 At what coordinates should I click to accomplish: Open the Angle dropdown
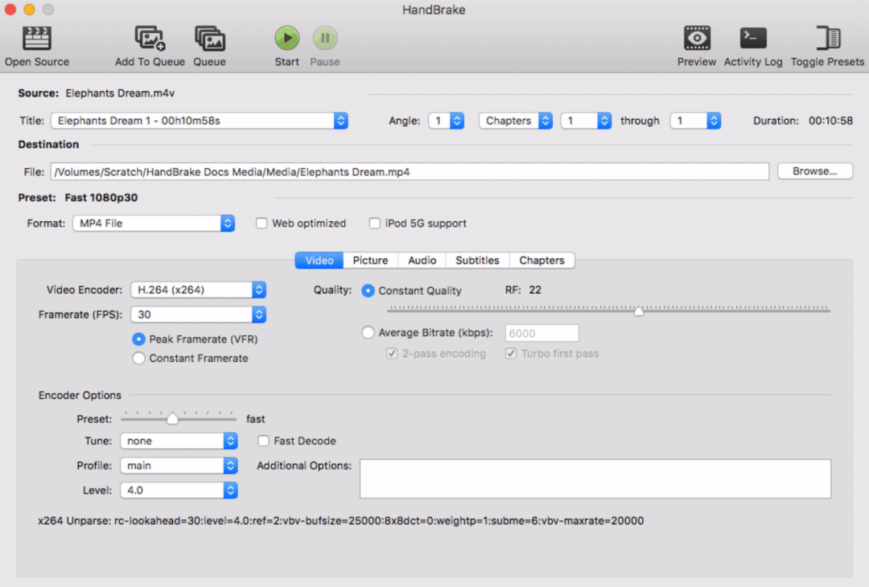point(446,121)
